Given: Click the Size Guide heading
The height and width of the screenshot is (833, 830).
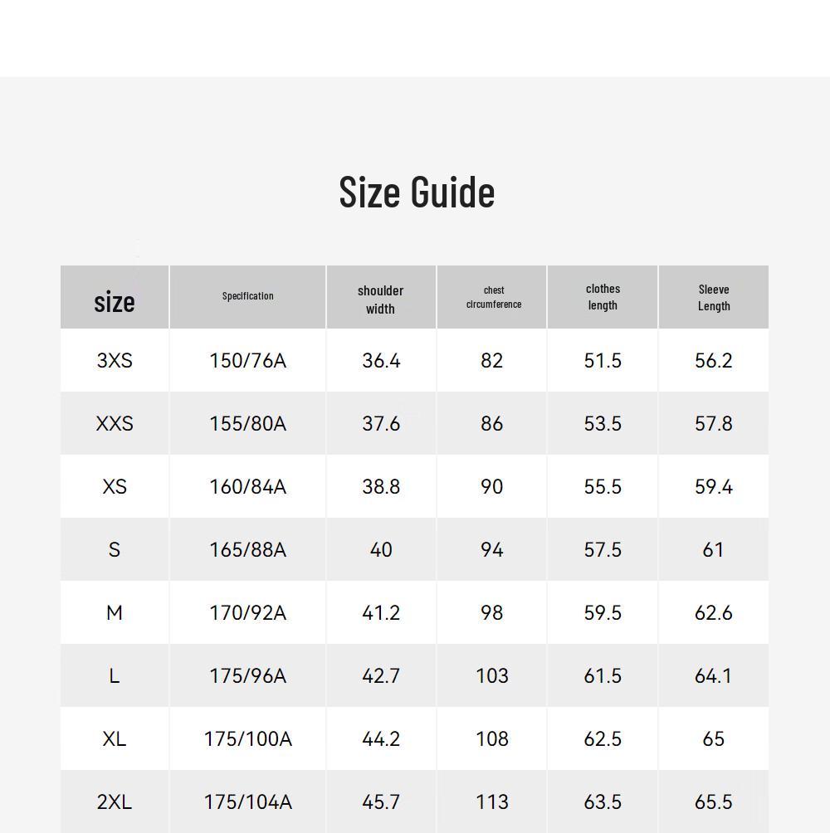Looking at the screenshot, I should [x=417, y=192].
